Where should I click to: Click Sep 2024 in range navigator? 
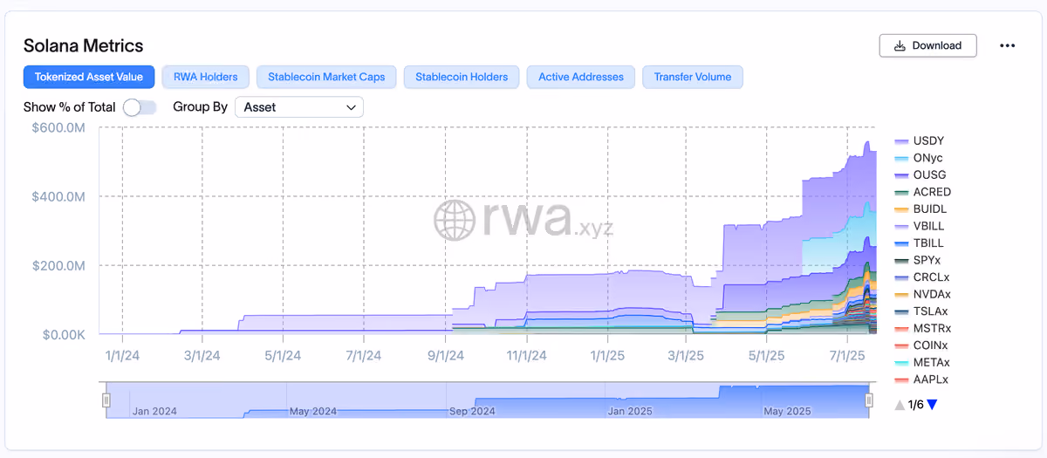tap(471, 411)
